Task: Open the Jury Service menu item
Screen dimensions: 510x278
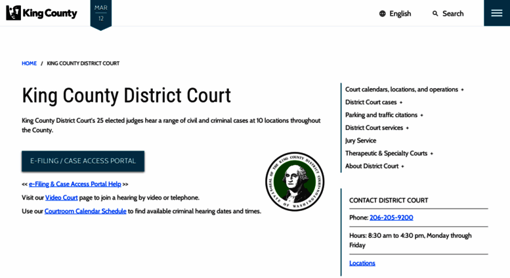Action: tap(361, 141)
